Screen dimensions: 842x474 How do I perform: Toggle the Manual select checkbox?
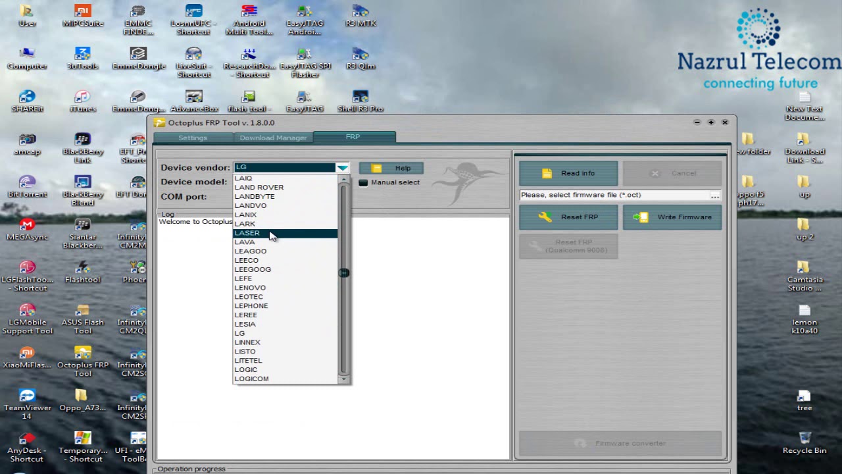[x=363, y=182]
